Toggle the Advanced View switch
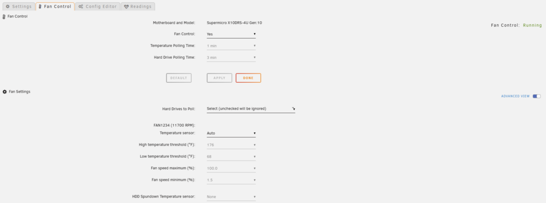546x203 pixels. pyautogui.click(x=537, y=96)
